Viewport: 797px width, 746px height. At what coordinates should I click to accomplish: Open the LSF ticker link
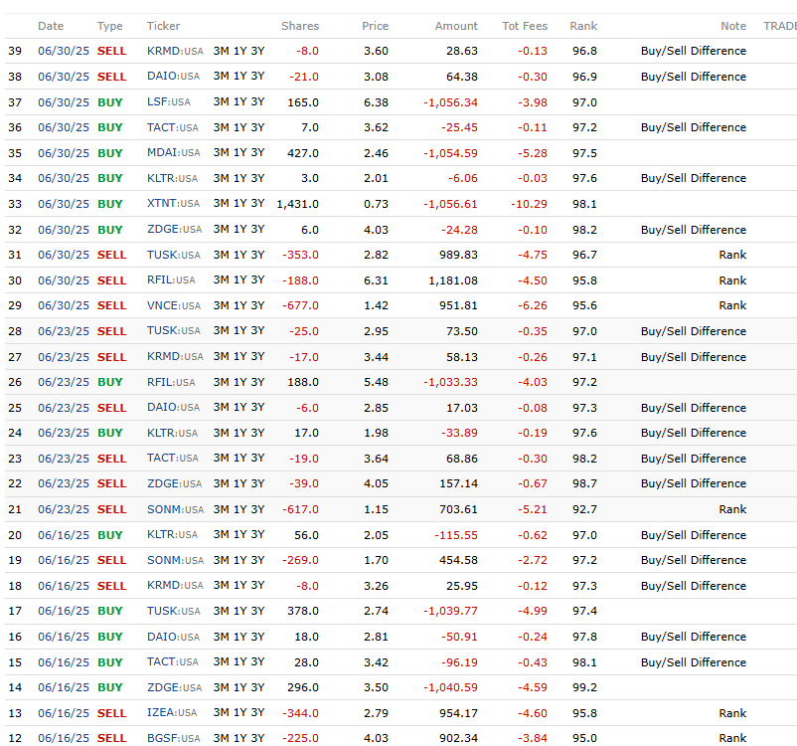[157, 102]
